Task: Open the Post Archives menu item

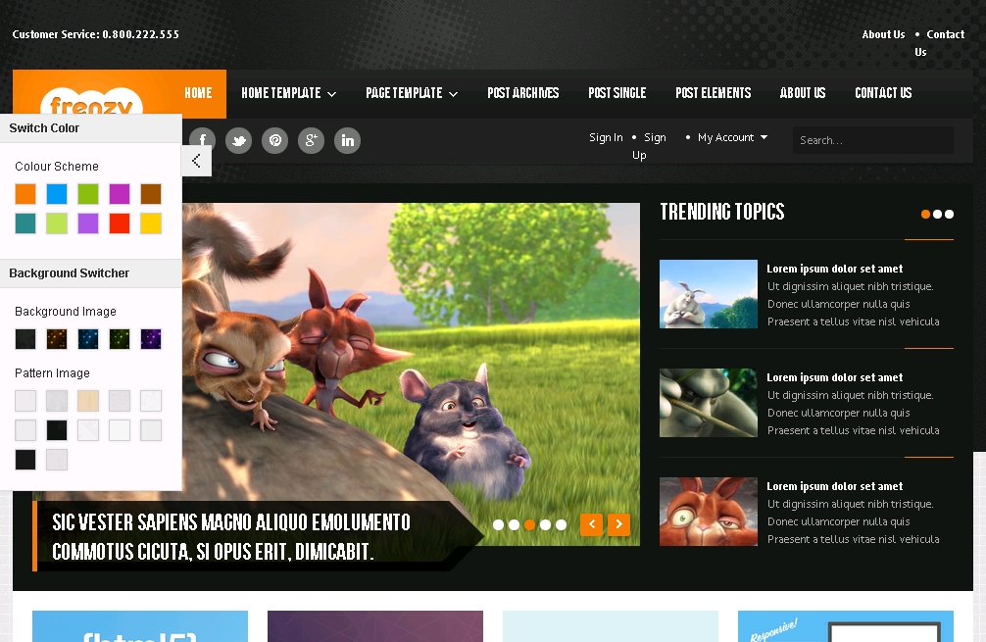Action: click(523, 93)
